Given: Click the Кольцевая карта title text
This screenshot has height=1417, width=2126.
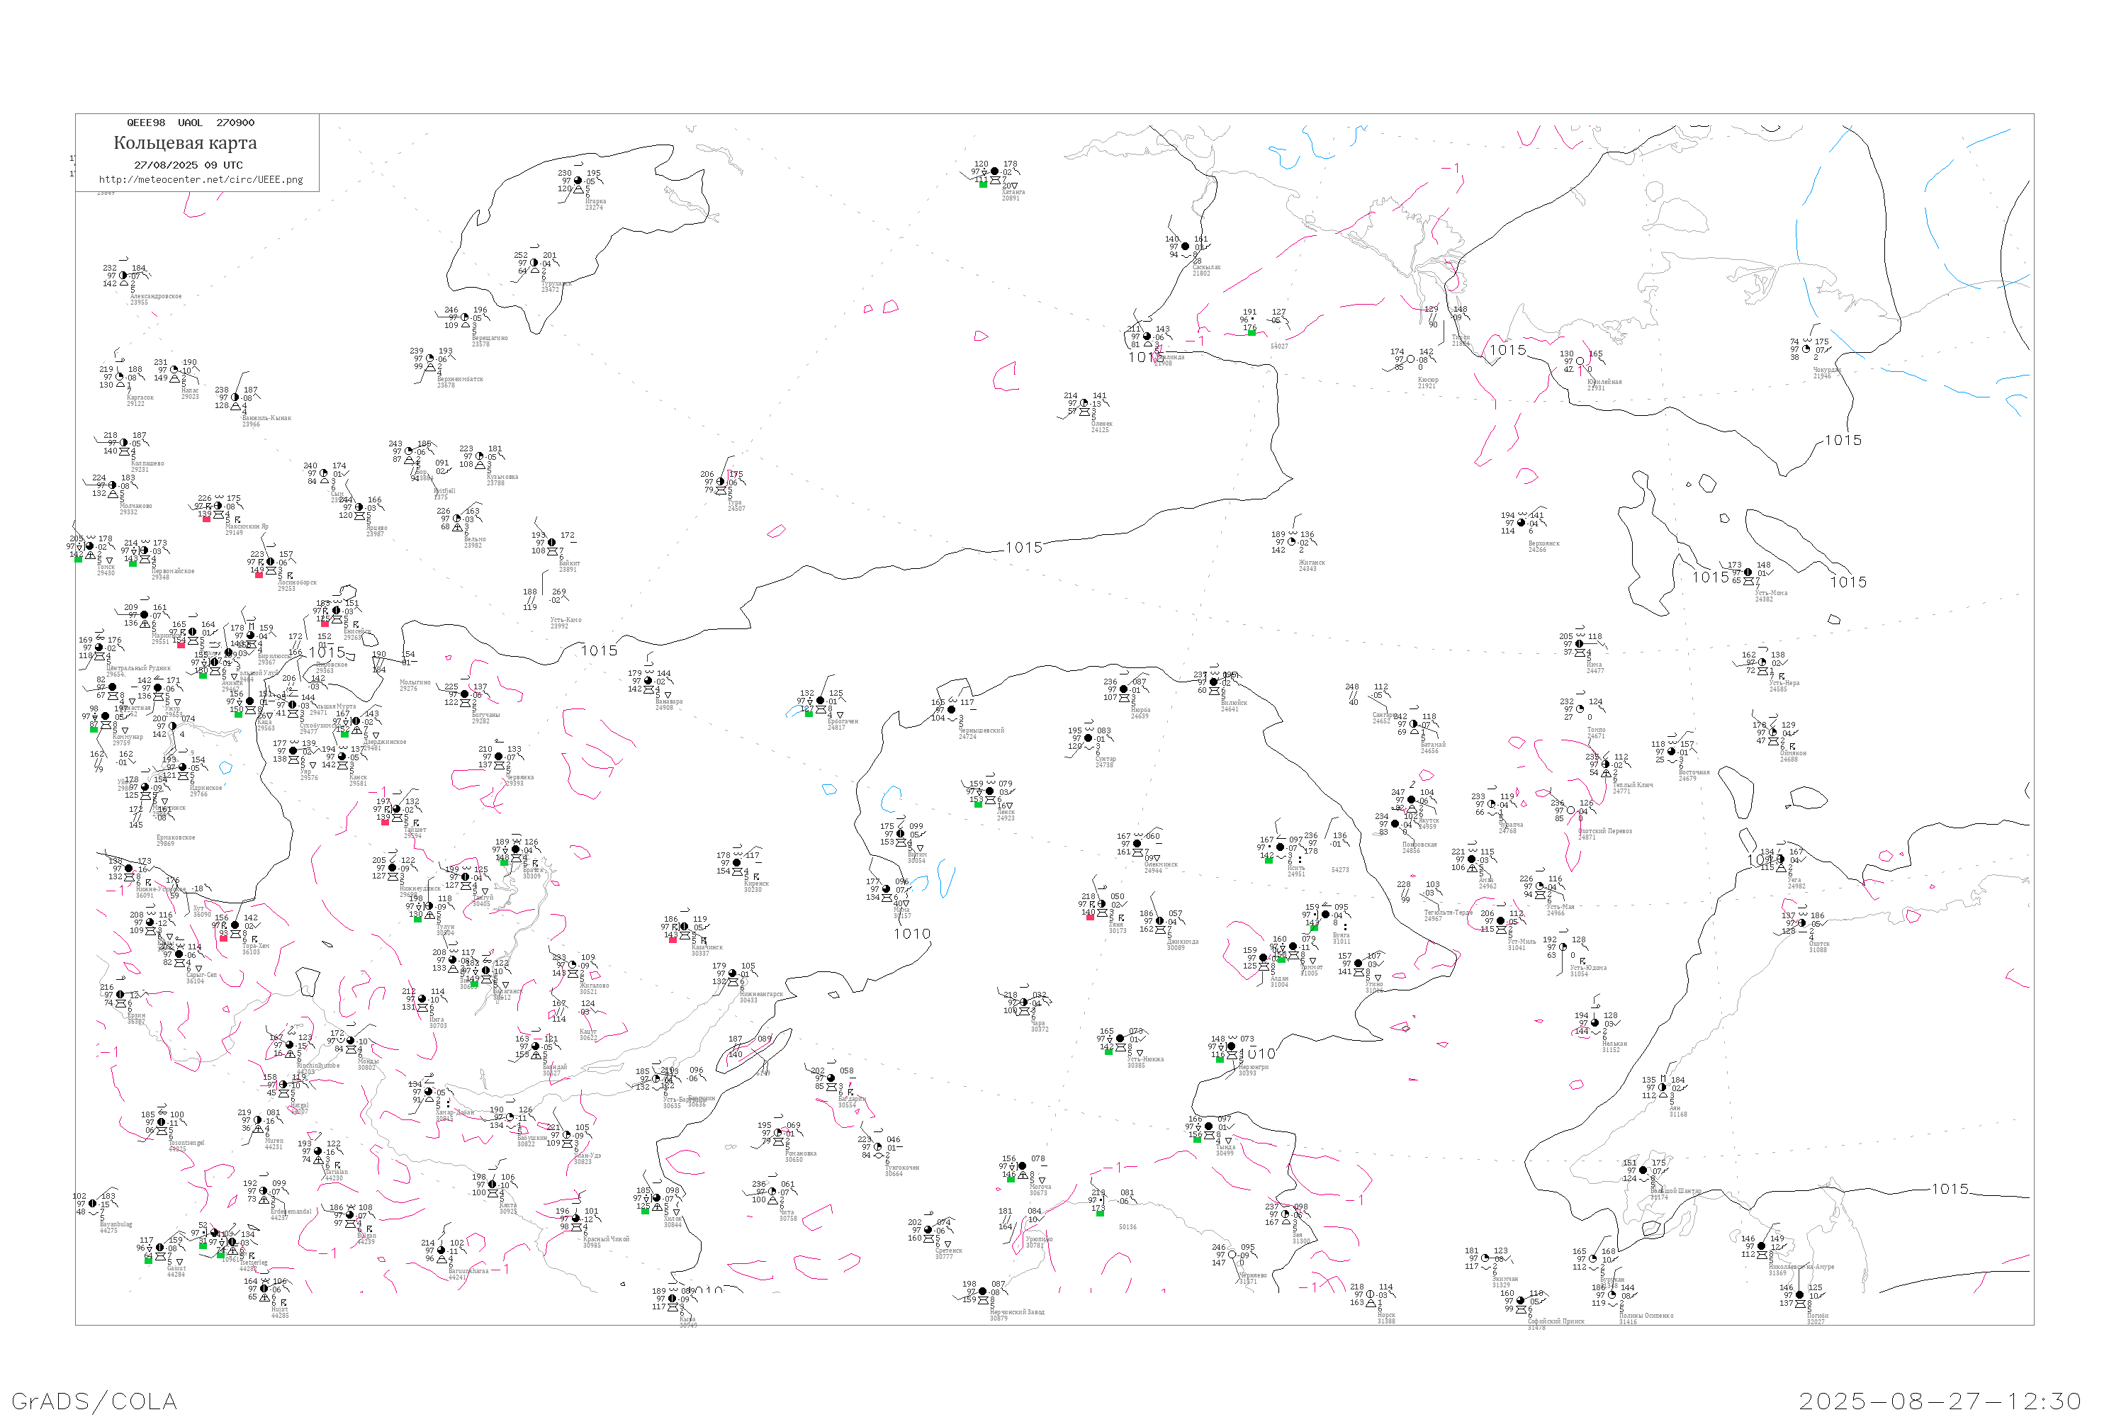Looking at the screenshot, I should [x=185, y=143].
